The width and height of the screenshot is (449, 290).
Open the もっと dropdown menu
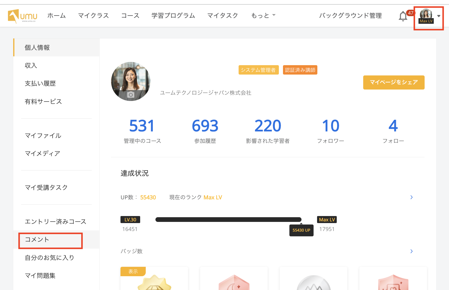coord(262,16)
